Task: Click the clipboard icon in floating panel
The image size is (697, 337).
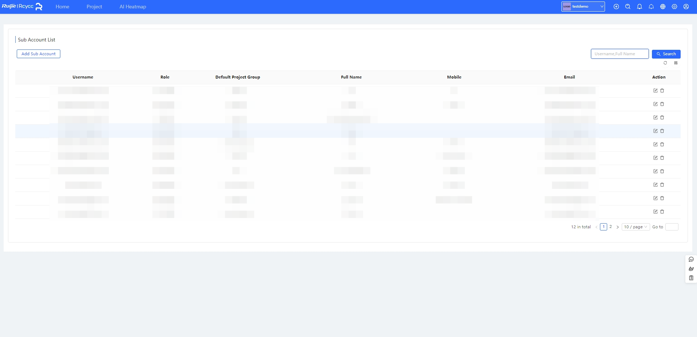Action: pyautogui.click(x=691, y=278)
